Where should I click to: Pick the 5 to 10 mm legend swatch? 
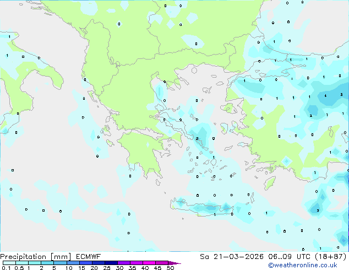point(60,263)
